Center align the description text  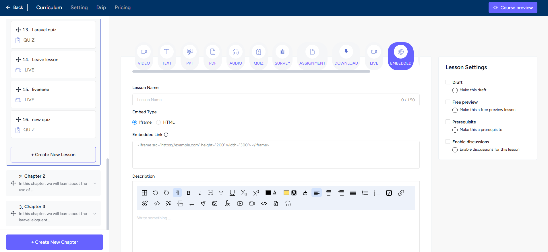[329, 193]
